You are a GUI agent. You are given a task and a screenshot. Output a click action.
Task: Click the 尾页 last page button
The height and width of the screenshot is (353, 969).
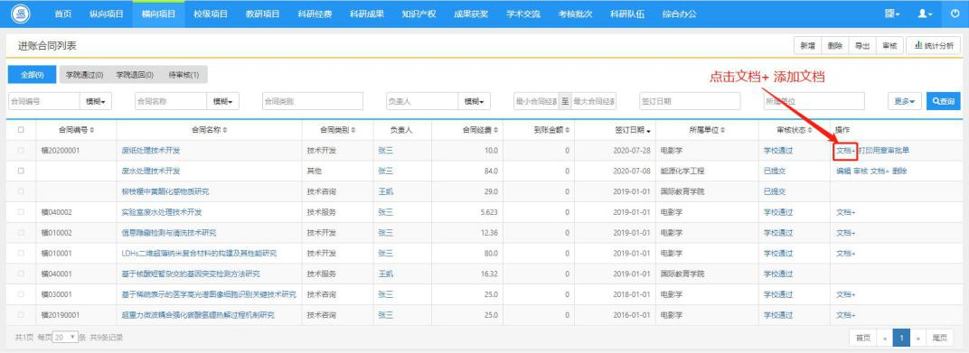click(x=939, y=338)
